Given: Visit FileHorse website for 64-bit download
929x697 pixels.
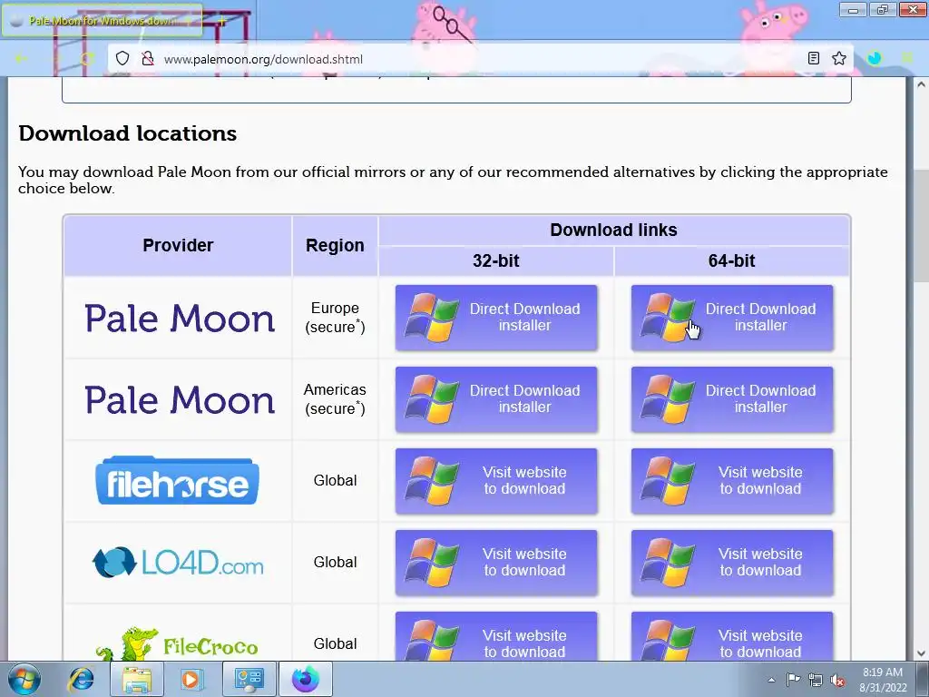Looking at the screenshot, I should [732, 481].
